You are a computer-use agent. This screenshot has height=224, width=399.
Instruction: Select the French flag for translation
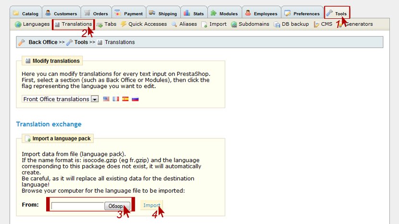[115, 99]
